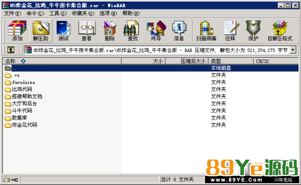This screenshot has height=185, width=301.
Task: Click the '斗牛代码' folder name
Action: tap(22, 111)
